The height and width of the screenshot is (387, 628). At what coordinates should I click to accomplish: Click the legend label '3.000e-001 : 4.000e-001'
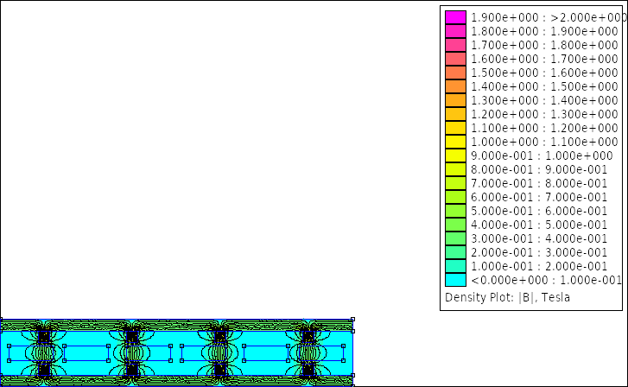pyautogui.click(x=539, y=238)
